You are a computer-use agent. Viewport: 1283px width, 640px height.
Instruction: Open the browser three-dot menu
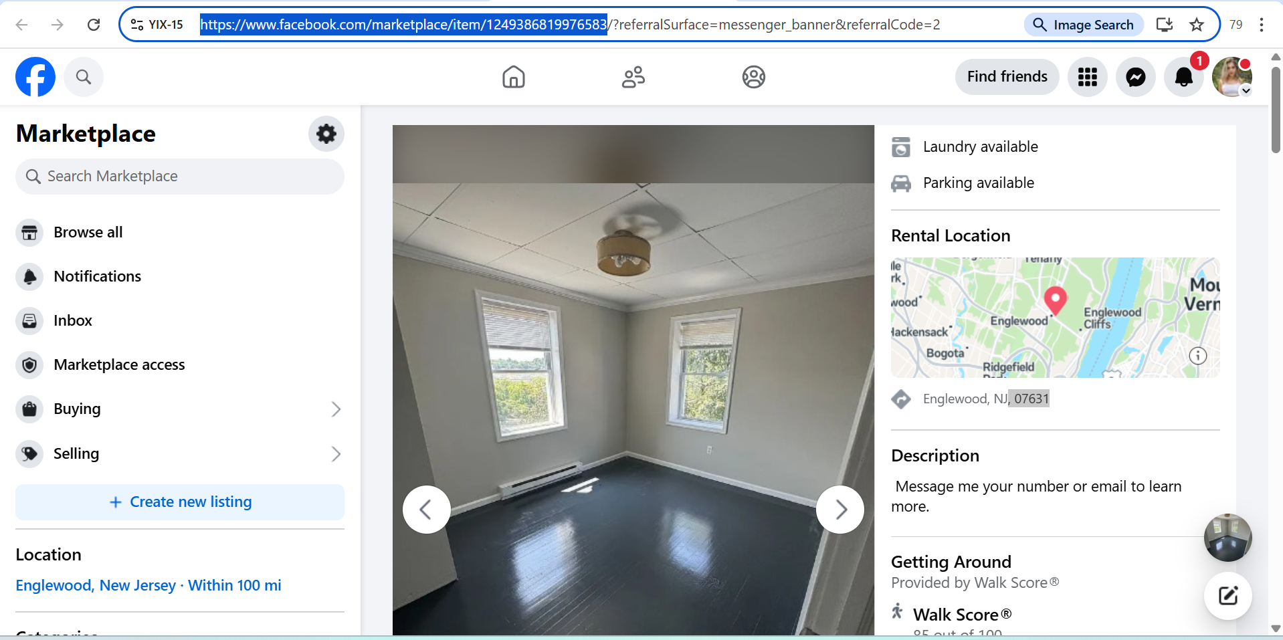point(1262,25)
